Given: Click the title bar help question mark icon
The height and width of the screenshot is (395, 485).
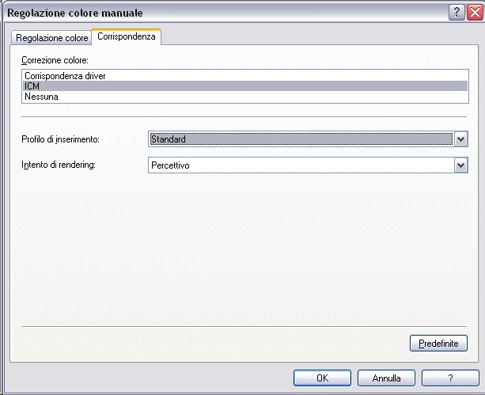Looking at the screenshot, I should tap(457, 13).
